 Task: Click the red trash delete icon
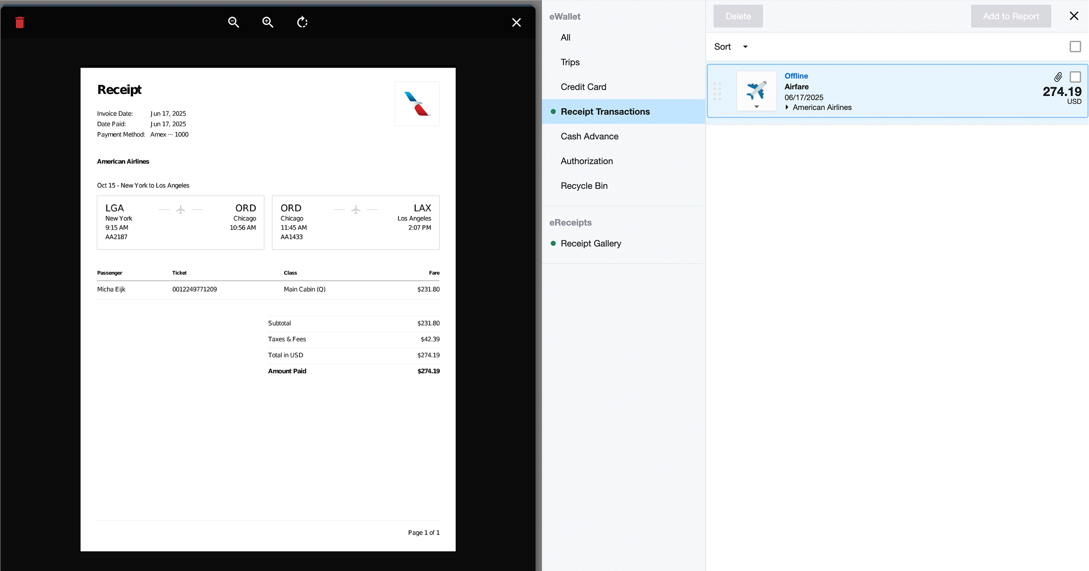point(20,22)
